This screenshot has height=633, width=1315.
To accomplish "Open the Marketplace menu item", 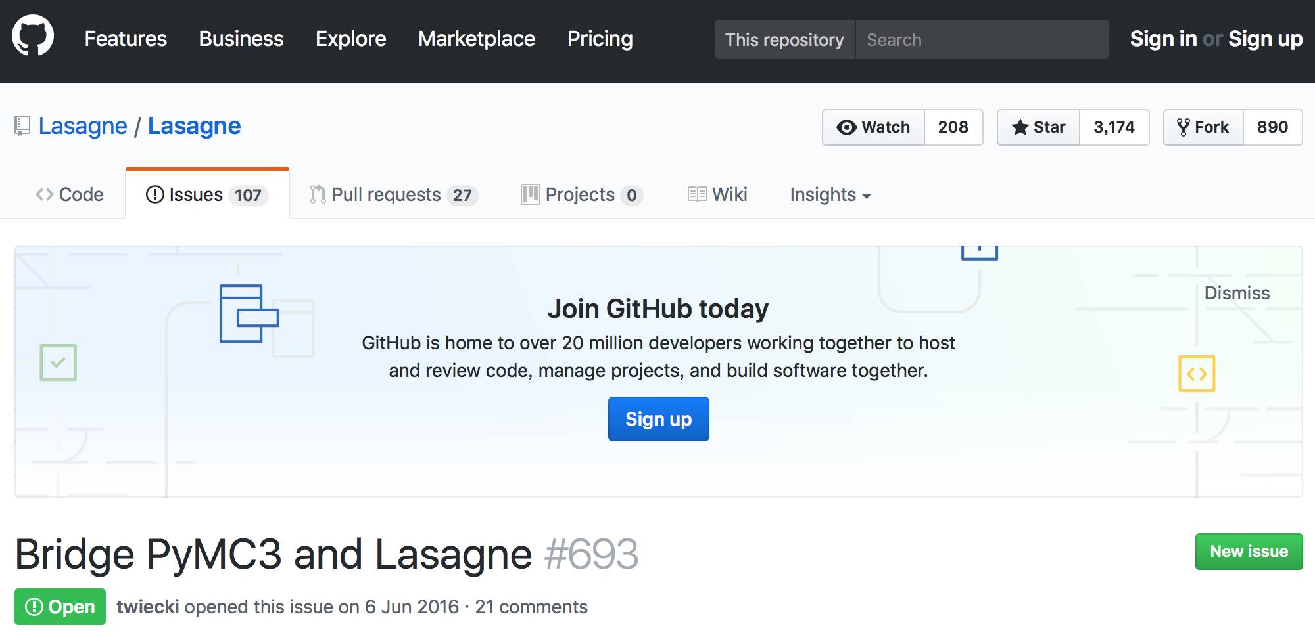I will (x=477, y=39).
